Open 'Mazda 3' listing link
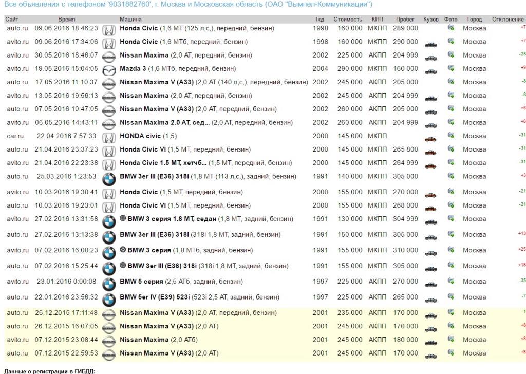 133,68
